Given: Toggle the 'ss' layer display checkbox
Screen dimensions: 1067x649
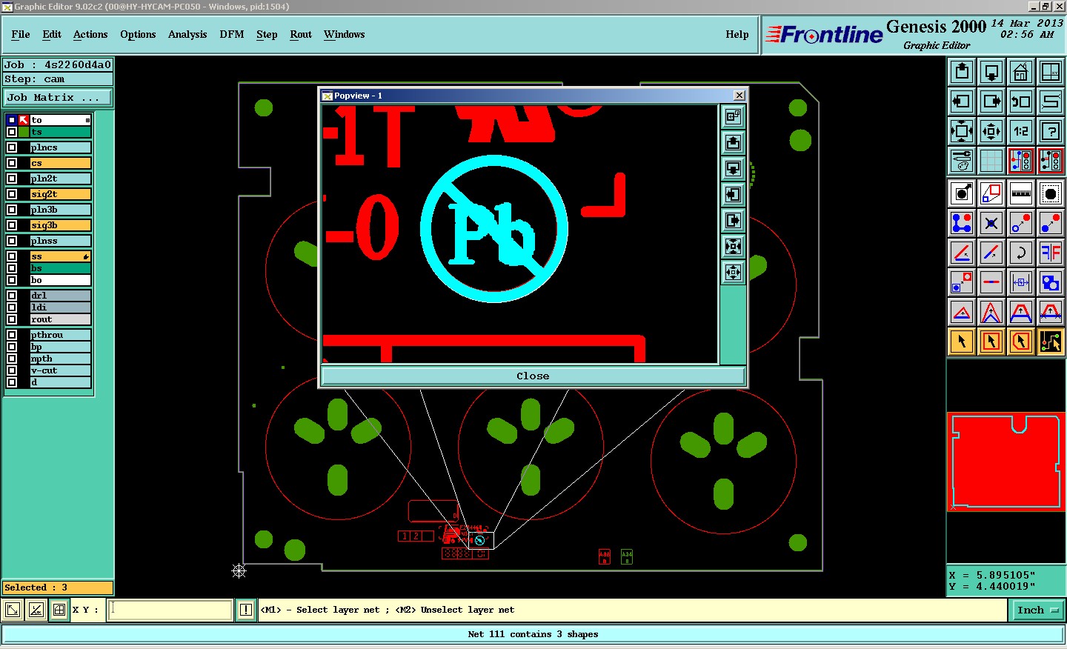Looking at the screenshot, I should (12, 256).
